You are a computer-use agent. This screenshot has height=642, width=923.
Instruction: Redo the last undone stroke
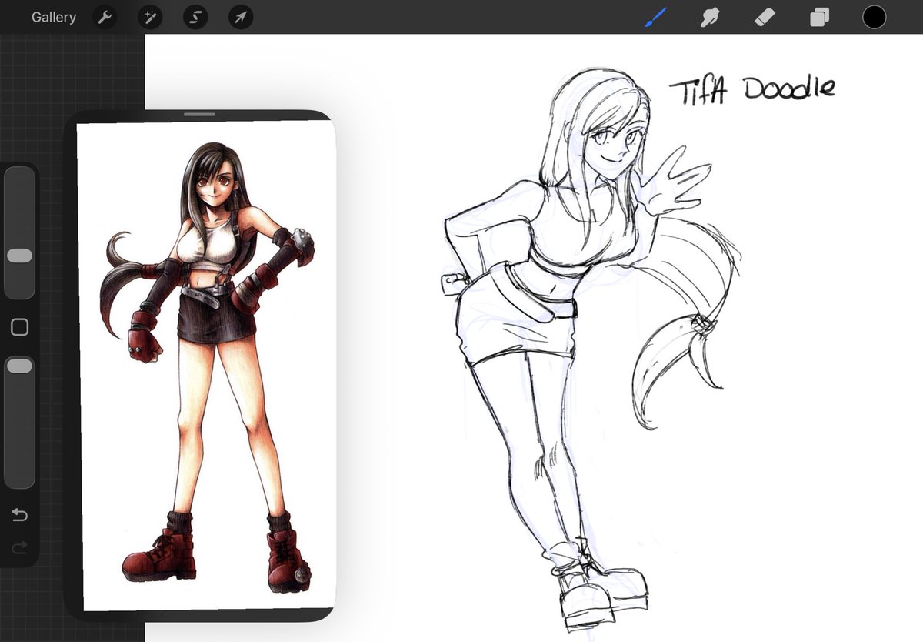pos(20,547)
